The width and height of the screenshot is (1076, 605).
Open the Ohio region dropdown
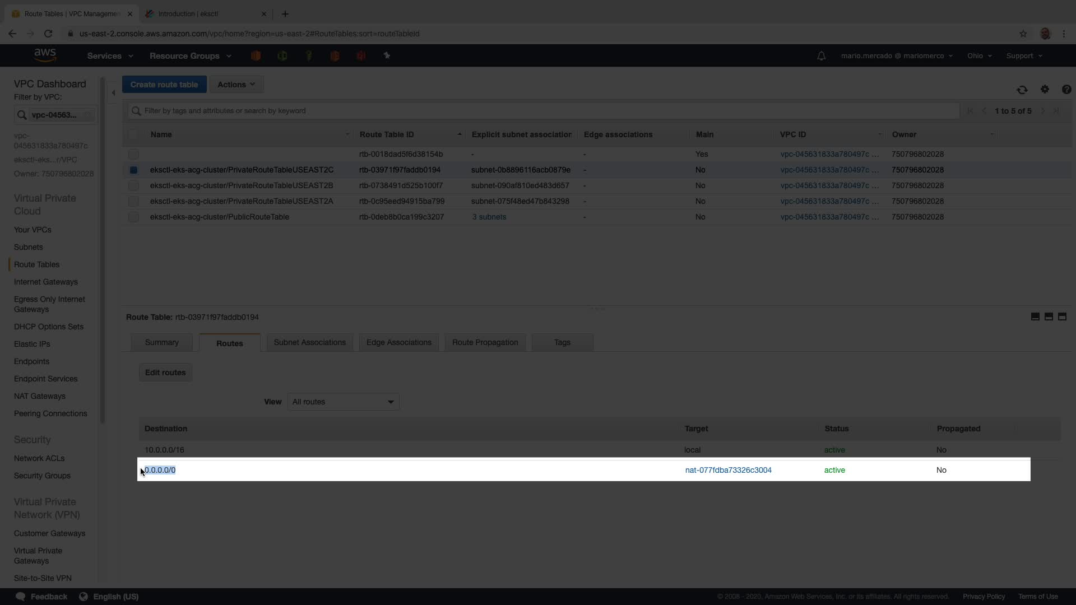pos(979,56)
